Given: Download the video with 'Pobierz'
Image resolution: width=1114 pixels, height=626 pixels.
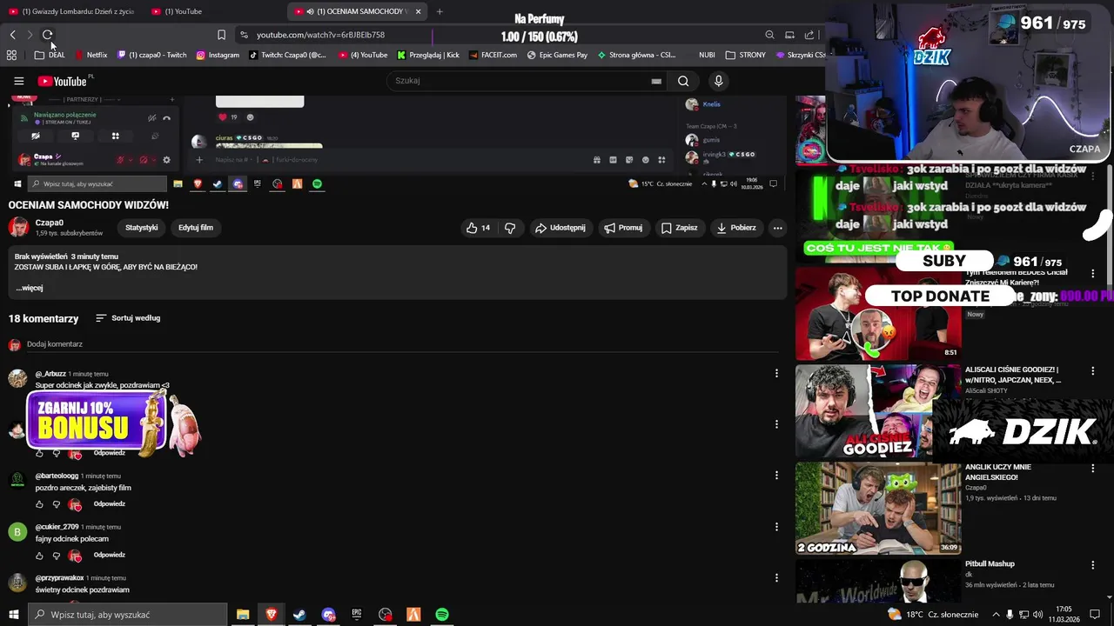Looking at the screenshot, I should [x=736, y=228].
